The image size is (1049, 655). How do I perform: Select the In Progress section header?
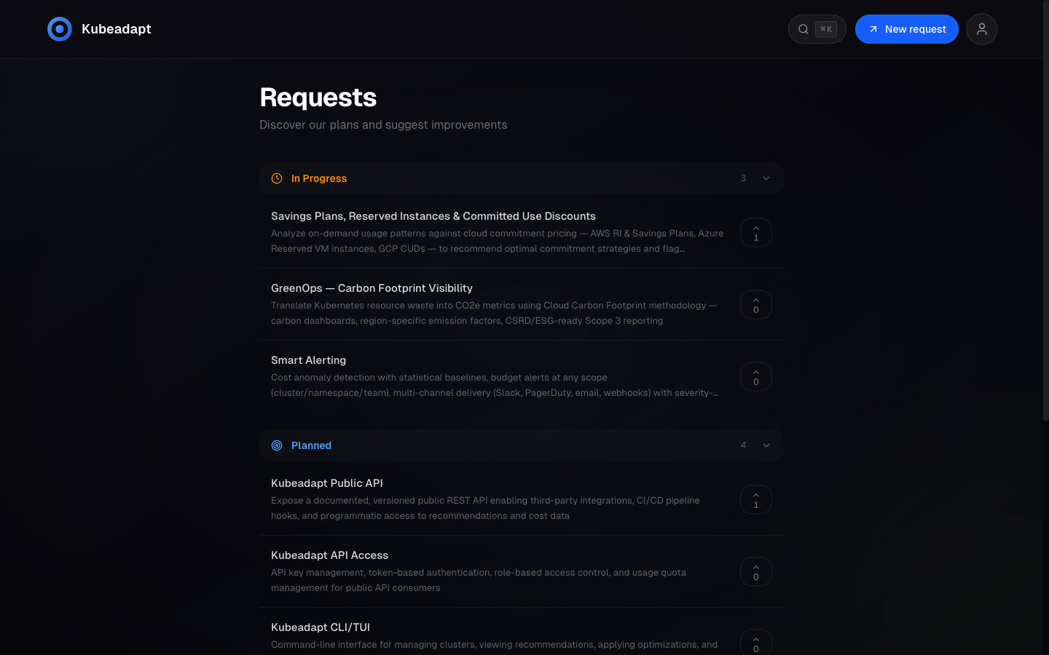pyautogui.click(x=522, y=178)
